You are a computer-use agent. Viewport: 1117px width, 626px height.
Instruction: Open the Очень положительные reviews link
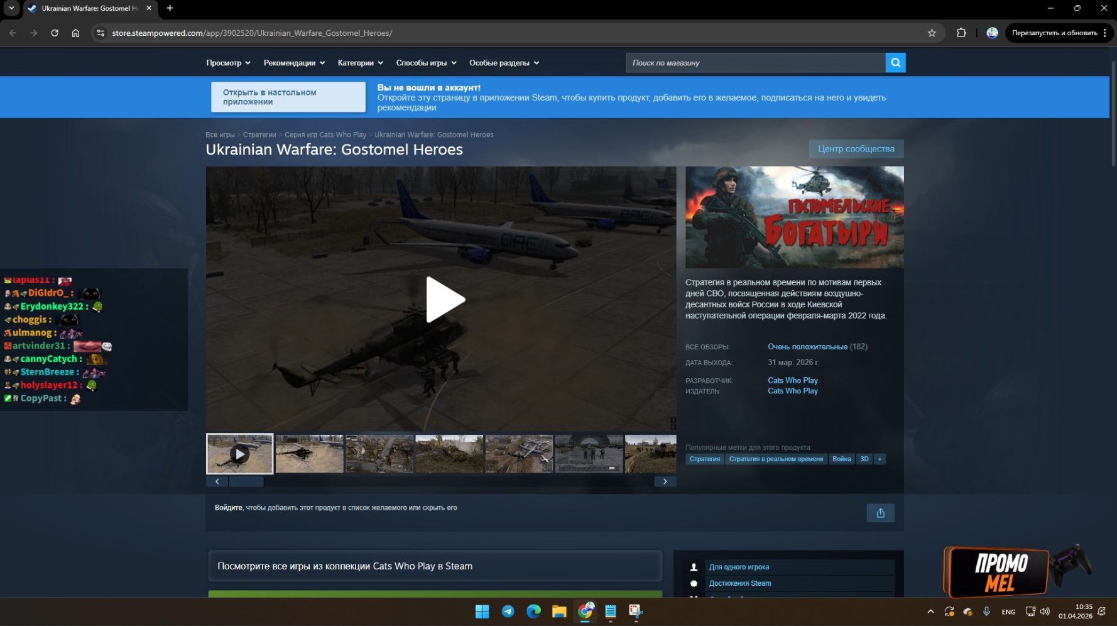pyautogui.click(x=807, y=347)
